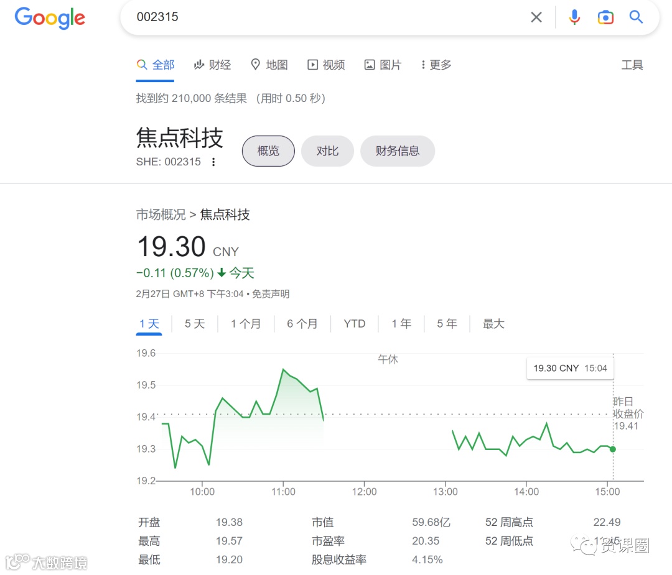Click the 开盘 value 19.38

click(229, 522)
